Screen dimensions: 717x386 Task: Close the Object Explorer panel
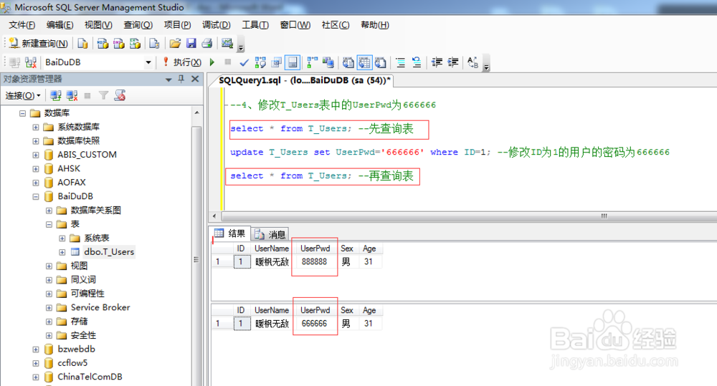[195, 79]
